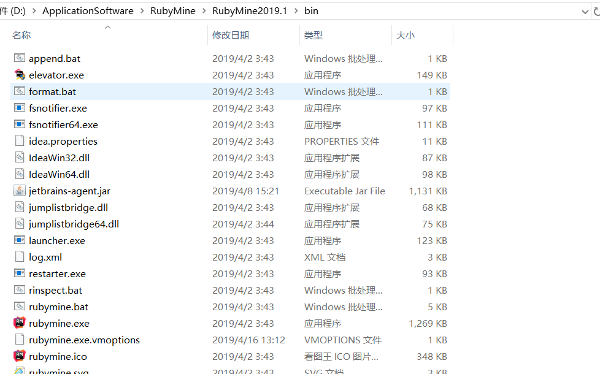Select the file named jetbrains-agent.jar
600x374 pixels.
[69, 191]
